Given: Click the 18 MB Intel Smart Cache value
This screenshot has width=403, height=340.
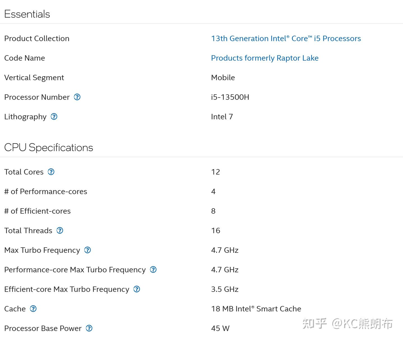Looking at the screenshot, I should point(256,309).
